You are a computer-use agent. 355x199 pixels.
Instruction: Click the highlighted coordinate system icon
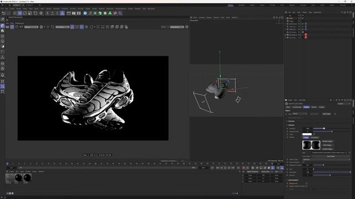pos(62,13)
